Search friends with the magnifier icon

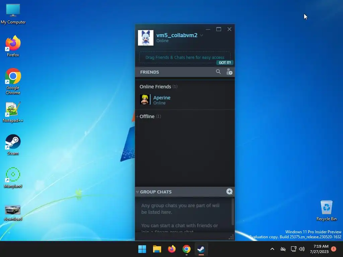[x=218, y=72]
